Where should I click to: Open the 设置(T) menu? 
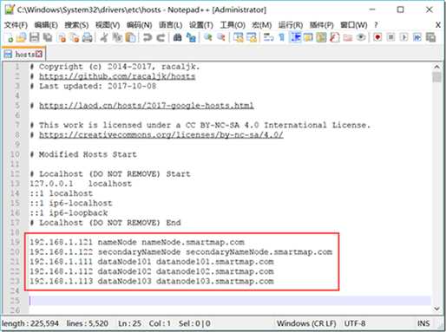click(201, 25)
